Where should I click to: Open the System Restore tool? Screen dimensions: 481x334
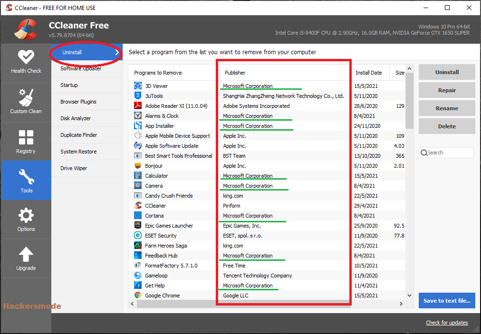click(x=87, y=152)
